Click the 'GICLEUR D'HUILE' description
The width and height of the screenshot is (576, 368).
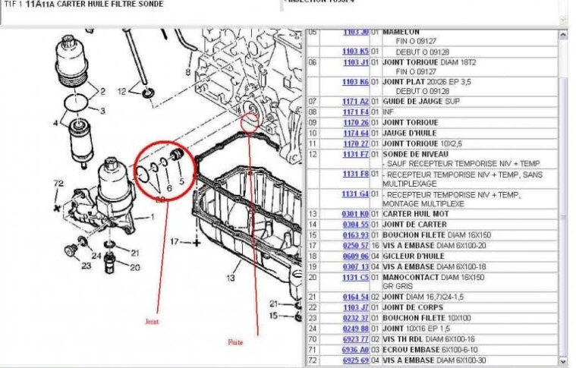[414, 256]
